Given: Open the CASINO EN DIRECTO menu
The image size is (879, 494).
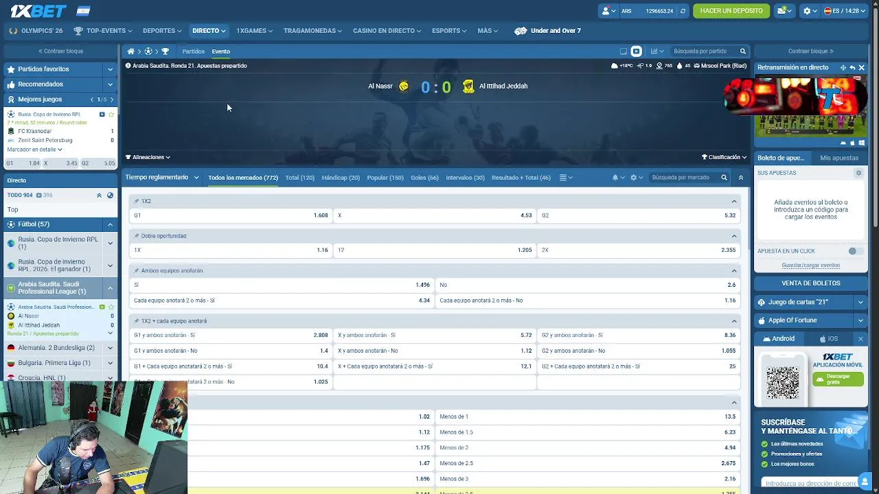Looking at the screenshot, I should pos(387,31).
